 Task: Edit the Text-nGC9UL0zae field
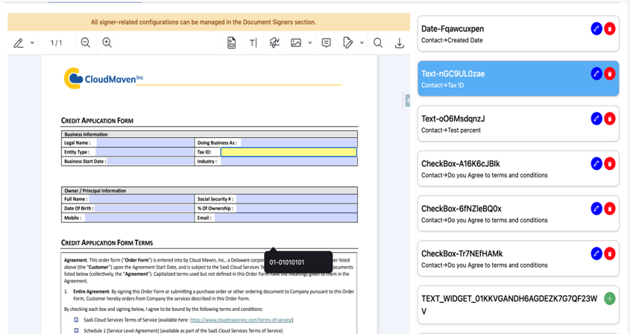point(596,74)
